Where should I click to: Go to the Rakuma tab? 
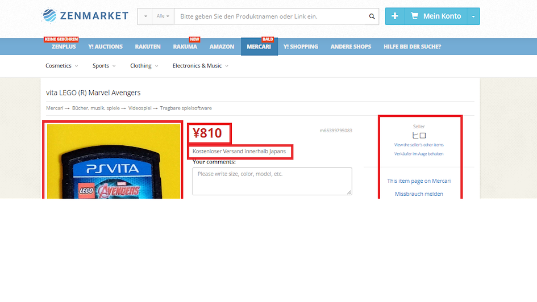point(185,47)
